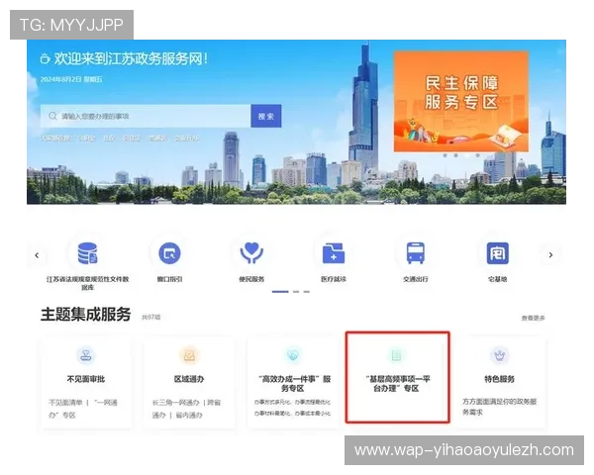Open the 特色服务 crown icon
This screenshot has width=594, height=475.
[500, 355]
